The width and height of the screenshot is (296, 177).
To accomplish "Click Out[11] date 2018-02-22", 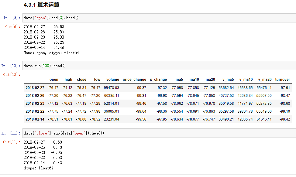I will [34, 158].
